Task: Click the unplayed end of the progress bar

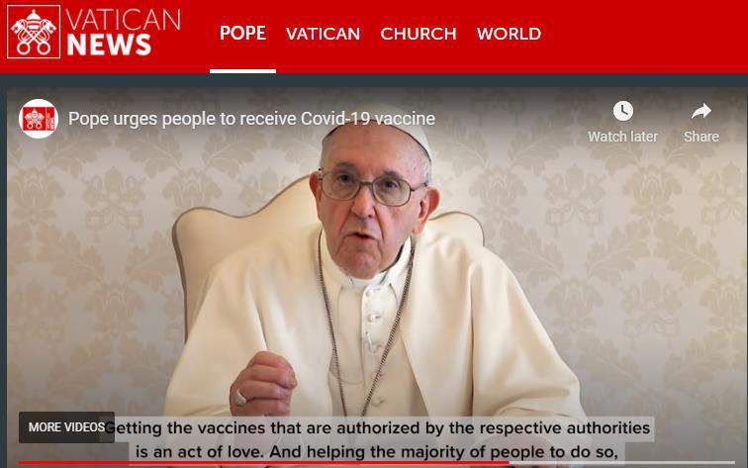Action: [621, 463]
